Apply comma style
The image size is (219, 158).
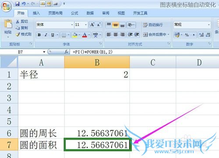(x=194, y=35)
